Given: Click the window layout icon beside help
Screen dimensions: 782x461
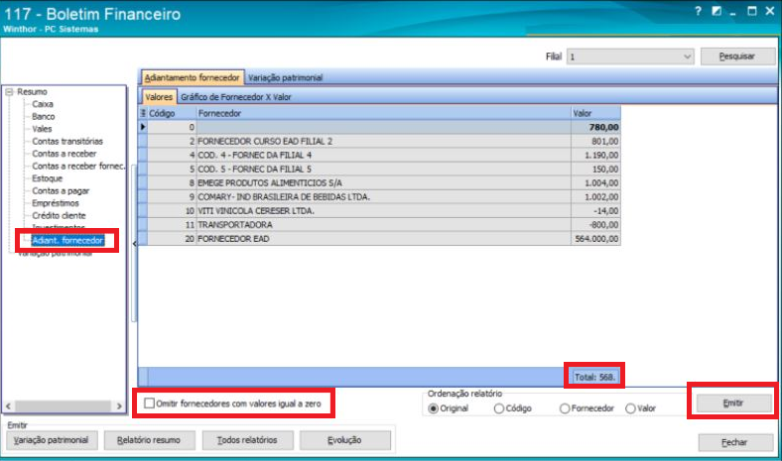Looking at the screenshot, I should 717,11.
